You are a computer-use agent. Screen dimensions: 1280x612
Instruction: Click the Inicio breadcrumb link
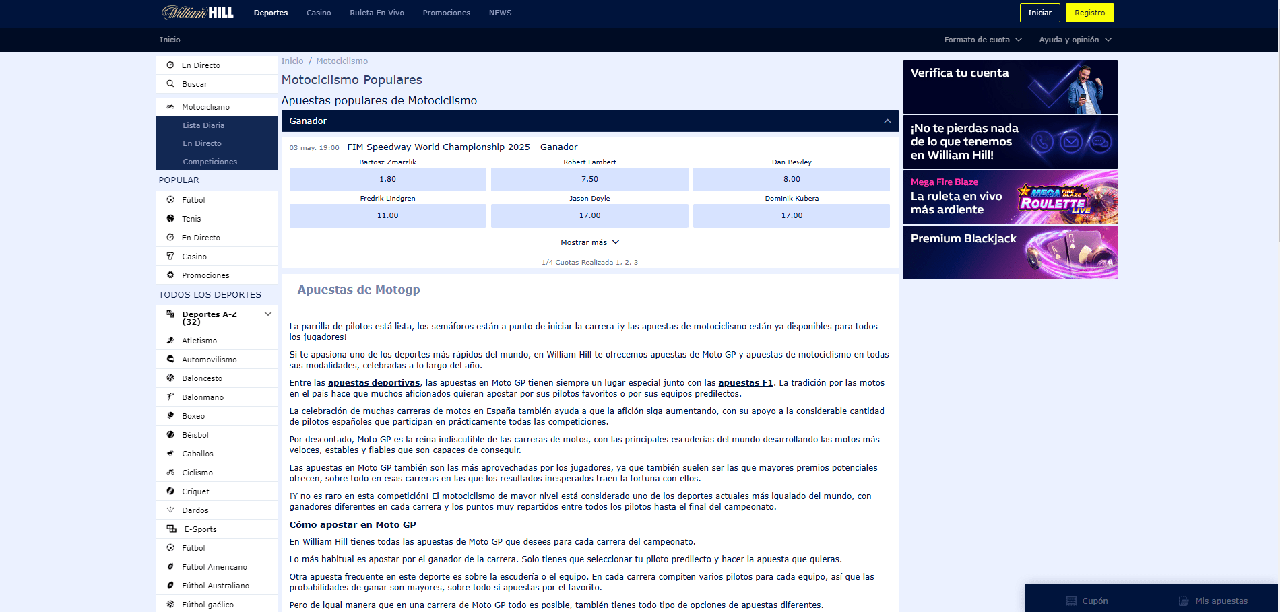pos(292,61)
